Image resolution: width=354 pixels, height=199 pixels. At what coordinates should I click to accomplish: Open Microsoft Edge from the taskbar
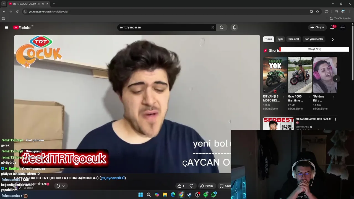point(173,195)
